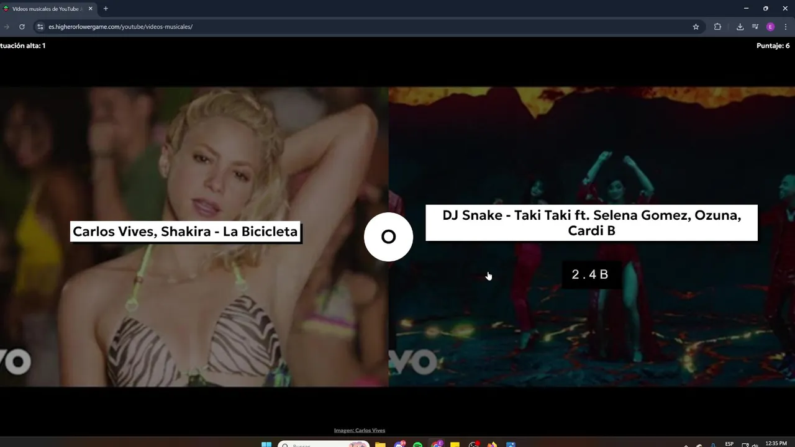The height and width of the screenshot is (447, 795).
Task: Click the white O circle divider
Action: [x=388, y=237]
